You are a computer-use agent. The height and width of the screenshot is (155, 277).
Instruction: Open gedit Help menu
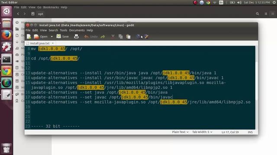[90, 30]
